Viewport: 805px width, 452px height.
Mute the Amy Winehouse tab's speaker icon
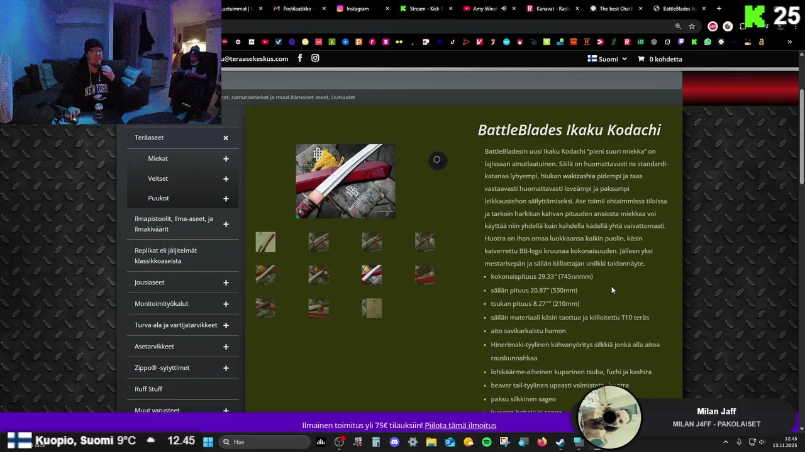(x=504, y=9)
